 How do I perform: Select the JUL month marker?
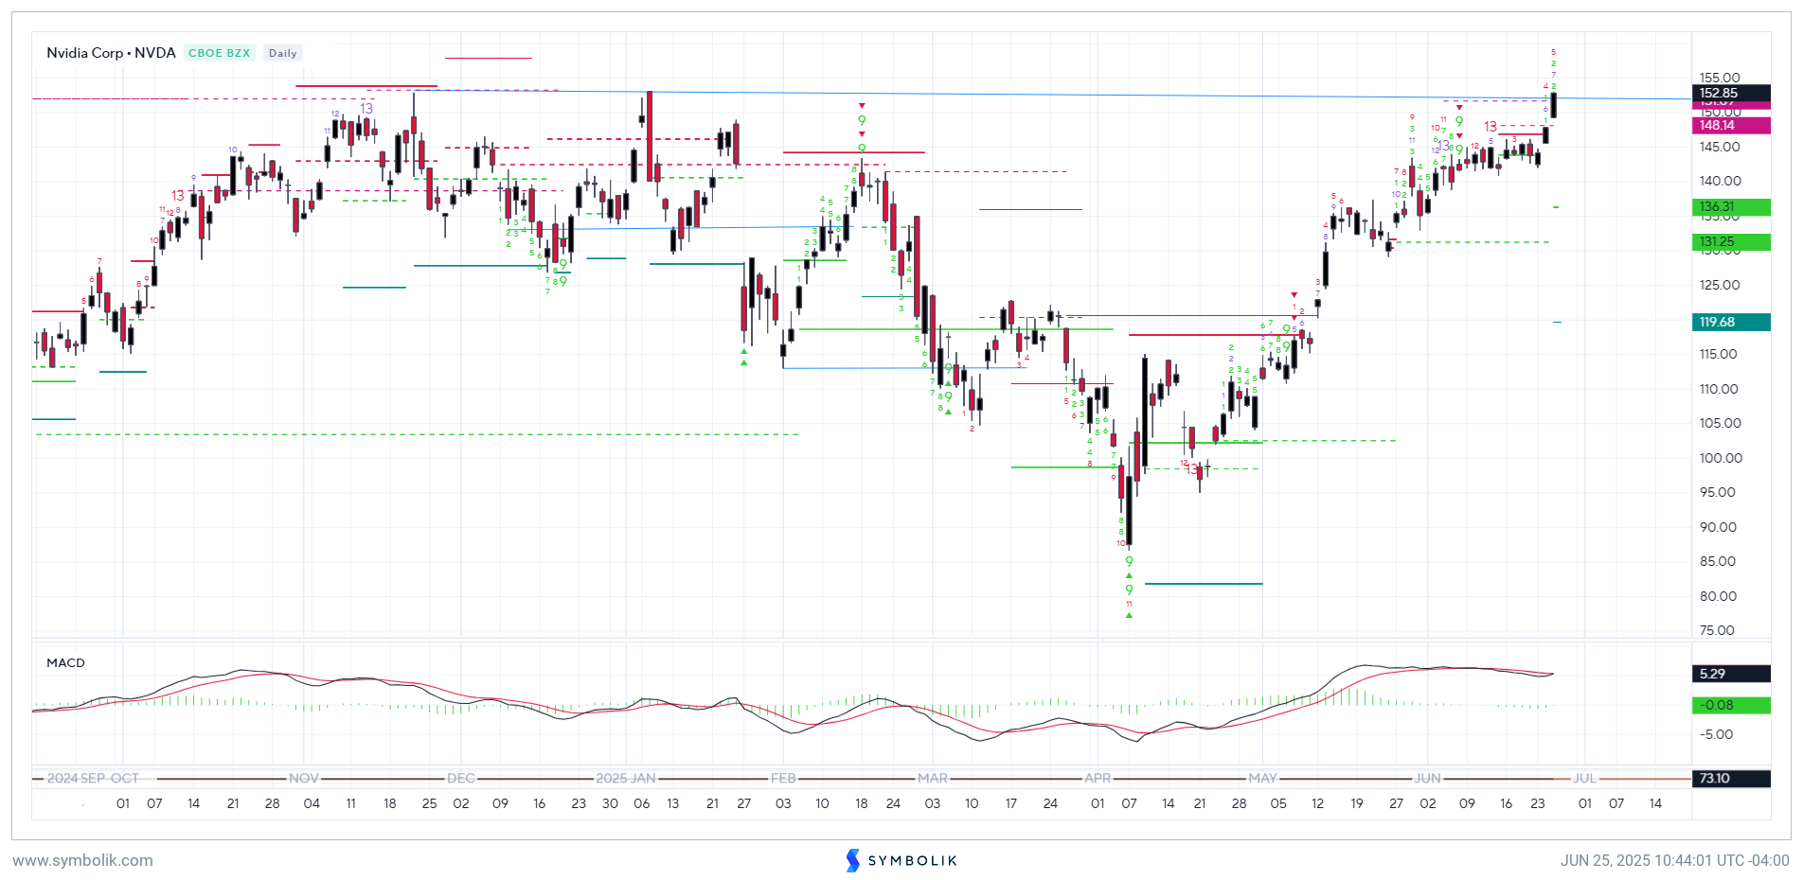point(1585,778)
